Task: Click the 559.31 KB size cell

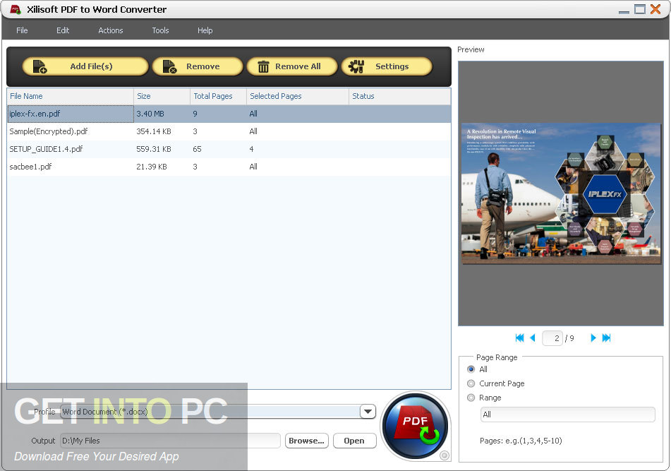Action: (x=154, y=149)
